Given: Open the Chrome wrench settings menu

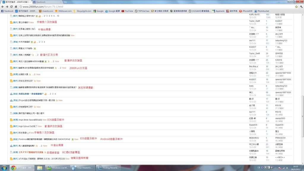Looking at the screenshot, I should (301, 7).
